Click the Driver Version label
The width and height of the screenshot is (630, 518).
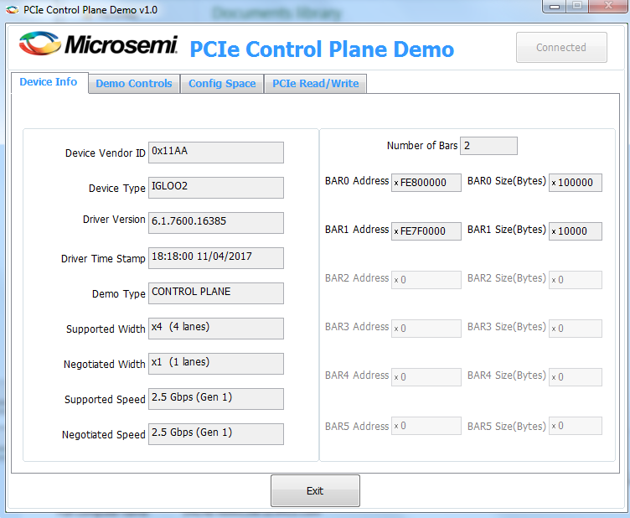point(114,220)
